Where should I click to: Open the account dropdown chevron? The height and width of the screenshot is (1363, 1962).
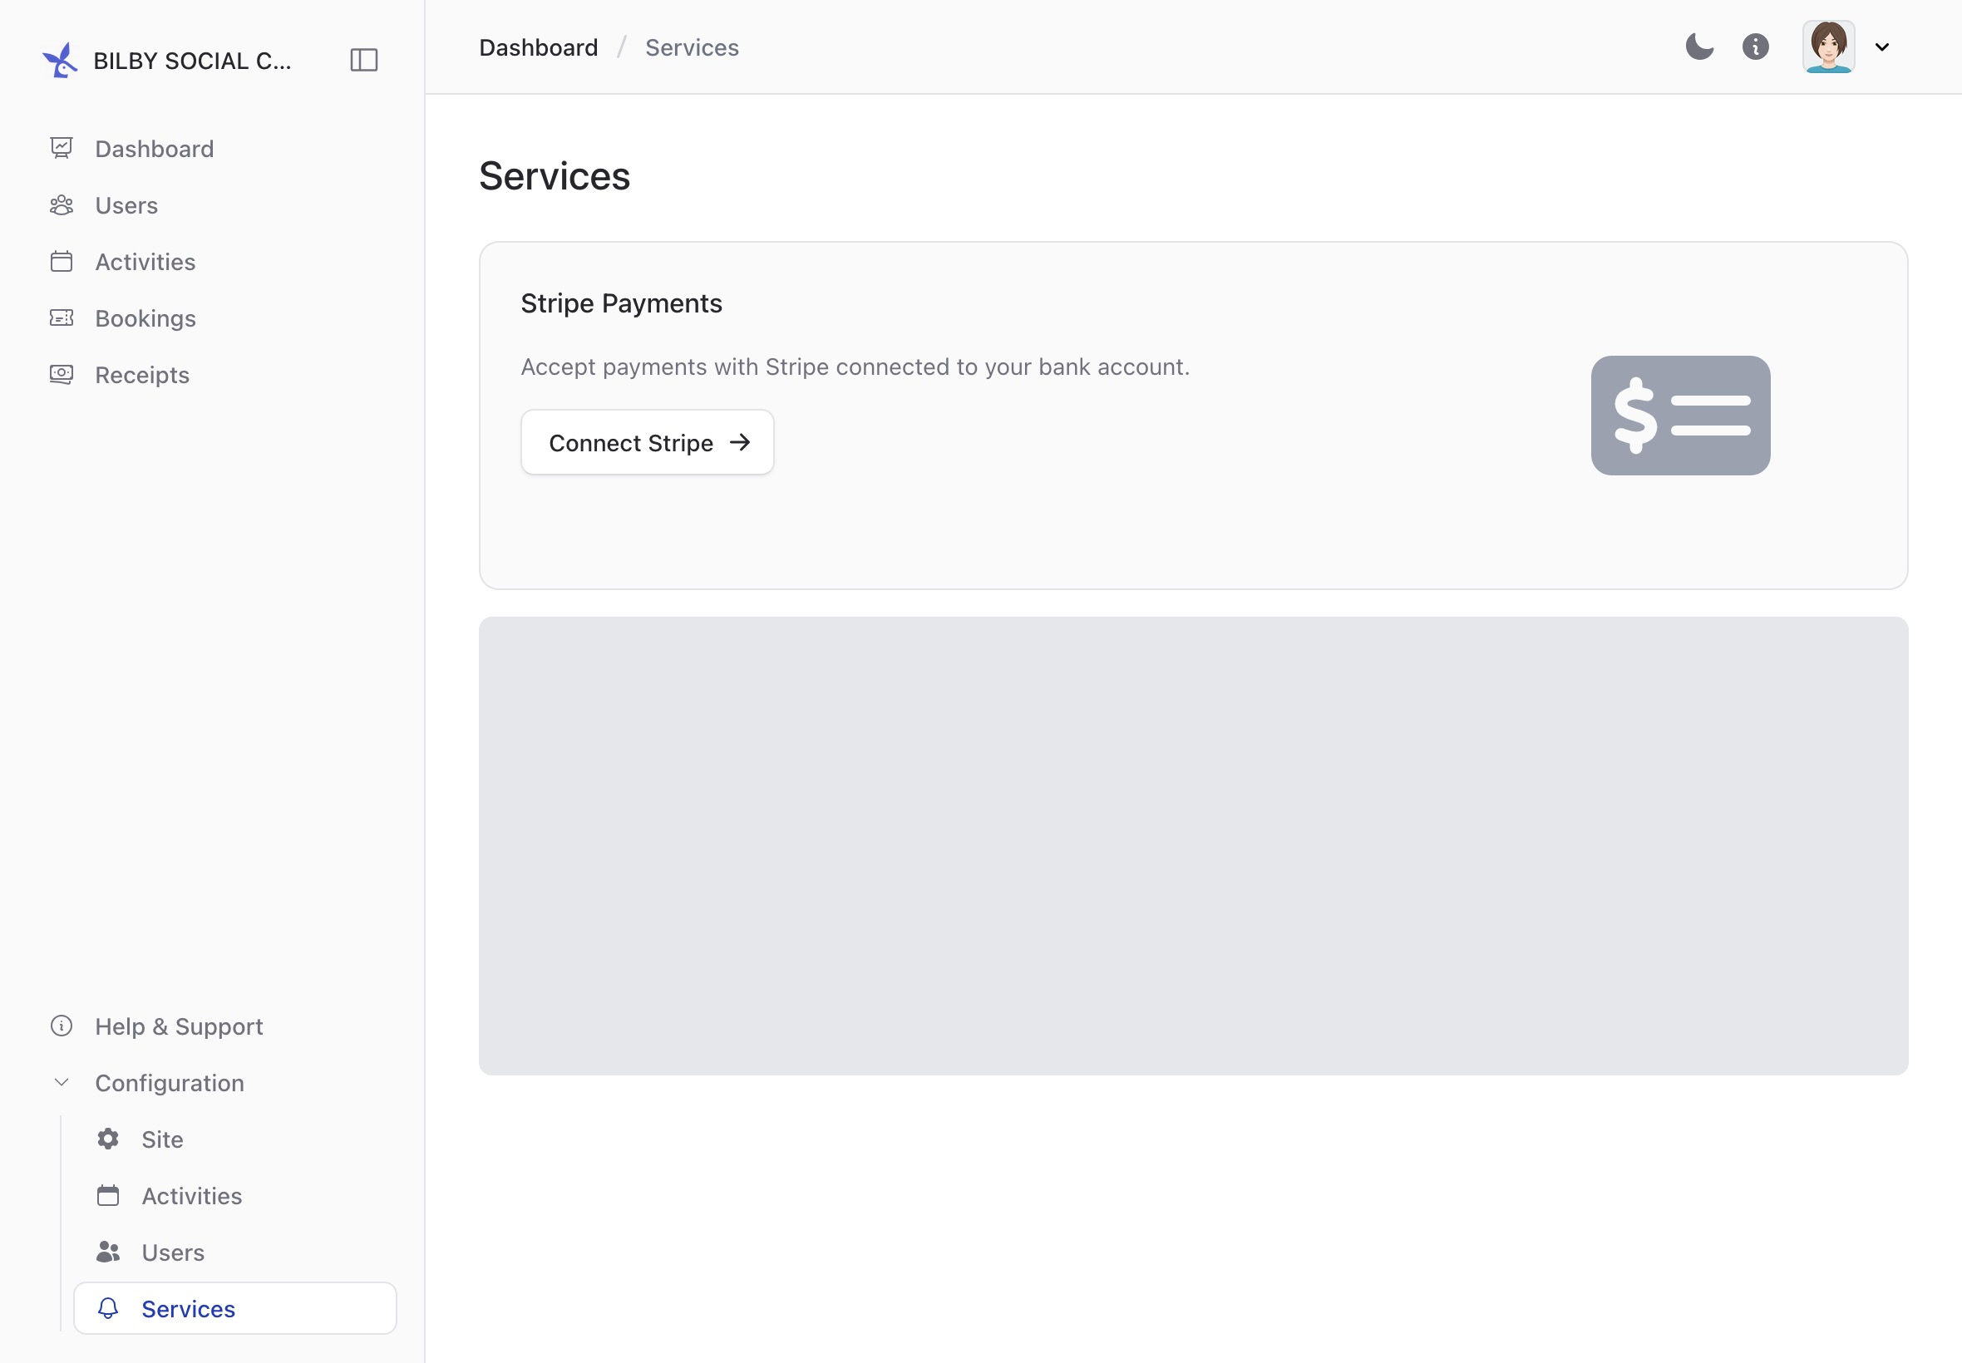click(x=1881, y=47)
